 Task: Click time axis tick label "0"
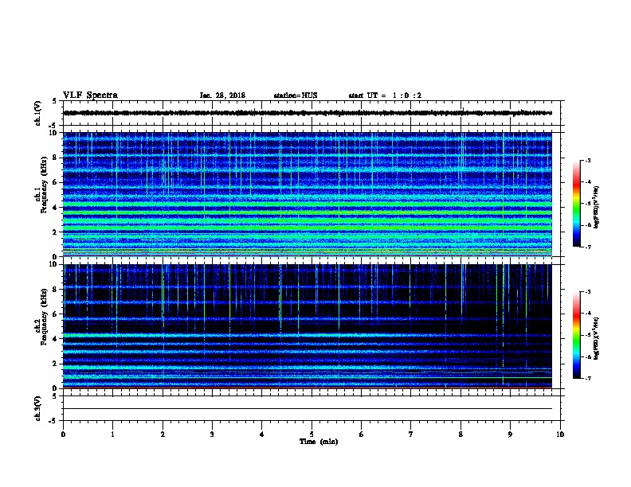pyautogui.click(x=63, y=434)
